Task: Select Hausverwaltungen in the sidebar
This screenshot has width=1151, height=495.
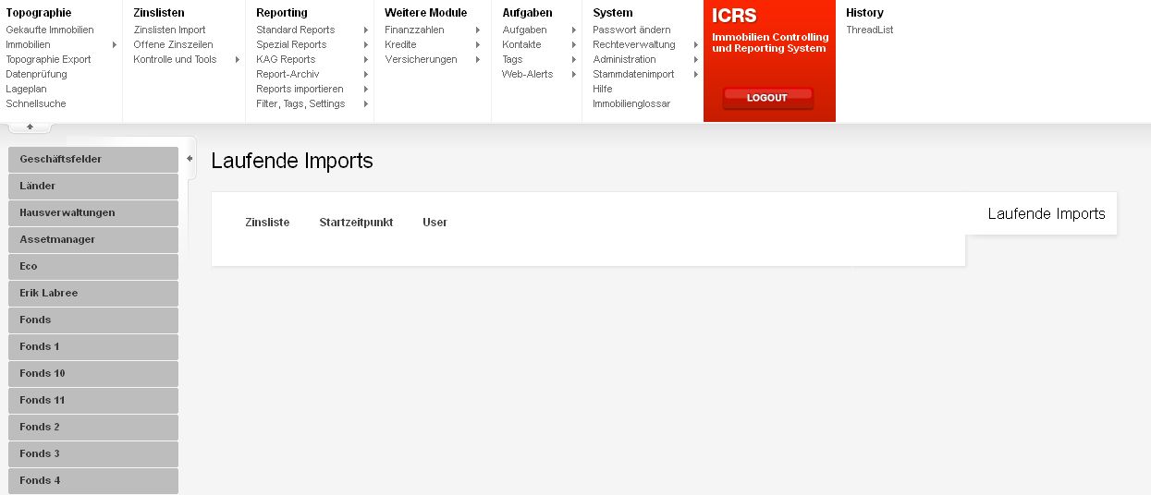Action: pyautogui.click(x=92, y=212)
